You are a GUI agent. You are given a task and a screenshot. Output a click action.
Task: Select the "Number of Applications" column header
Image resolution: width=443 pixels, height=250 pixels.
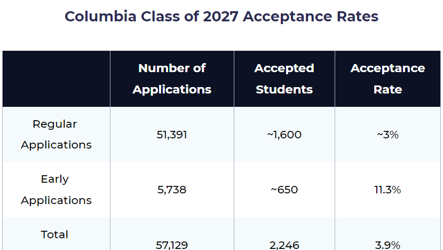point(172,79)
